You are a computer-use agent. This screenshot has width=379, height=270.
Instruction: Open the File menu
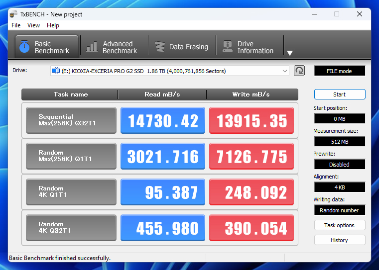(16, 25)
